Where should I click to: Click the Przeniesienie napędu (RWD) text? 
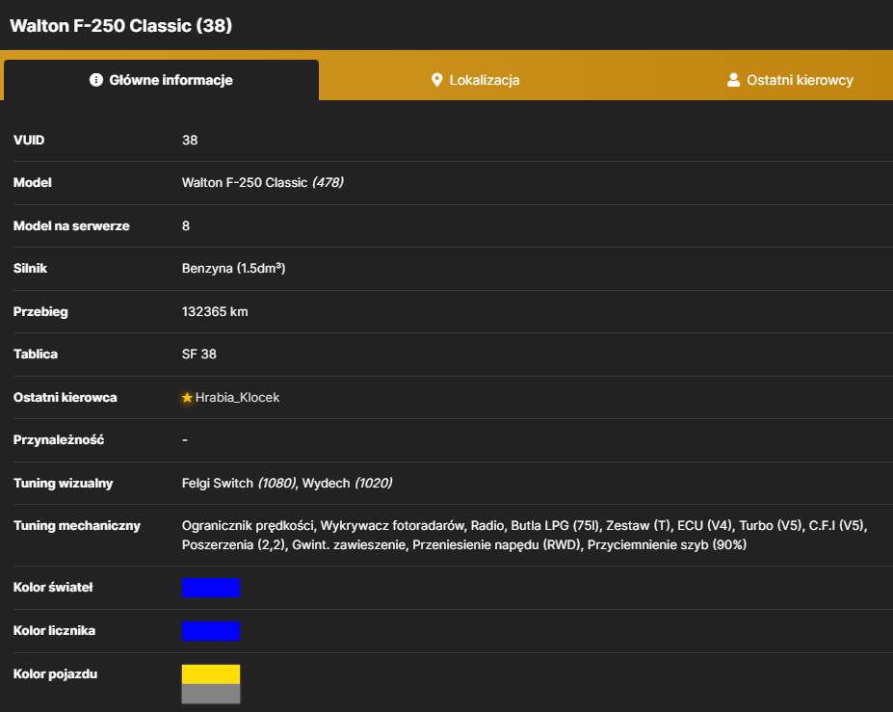point(497,545)
